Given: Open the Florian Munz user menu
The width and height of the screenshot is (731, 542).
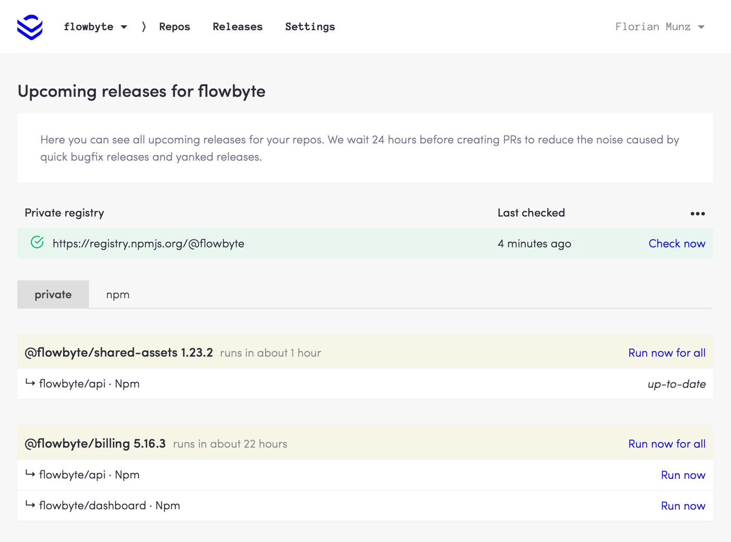Looking at the screenshot, I should 659,27.
